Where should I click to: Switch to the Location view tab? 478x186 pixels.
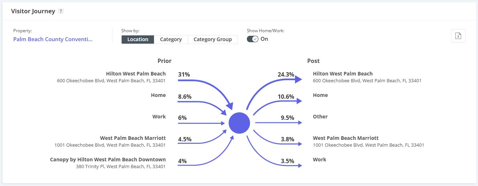click(x=138, y=39)
